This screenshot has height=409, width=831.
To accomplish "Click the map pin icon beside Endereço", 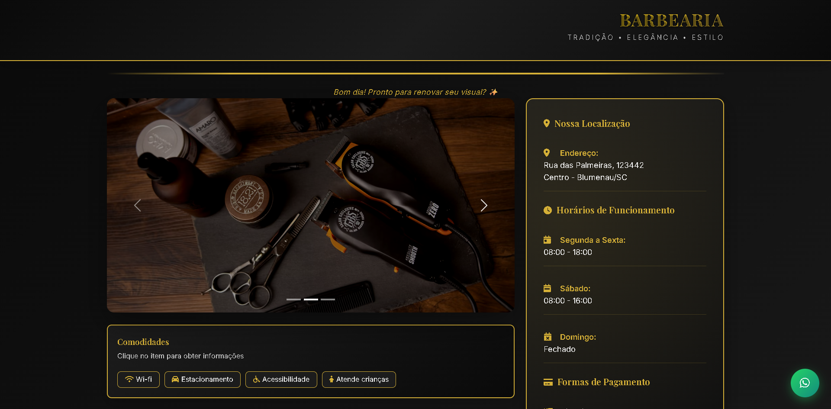I will coord(547,153).
